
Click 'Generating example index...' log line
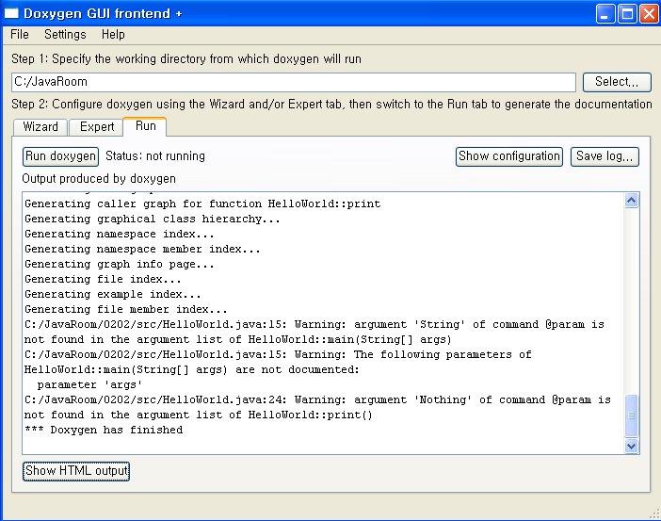pos(113,295)
